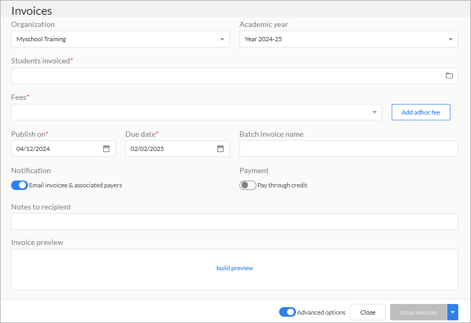Click inside the Invoice preview box
Viewport: 471px width, 323px height.
pos(235,269)
